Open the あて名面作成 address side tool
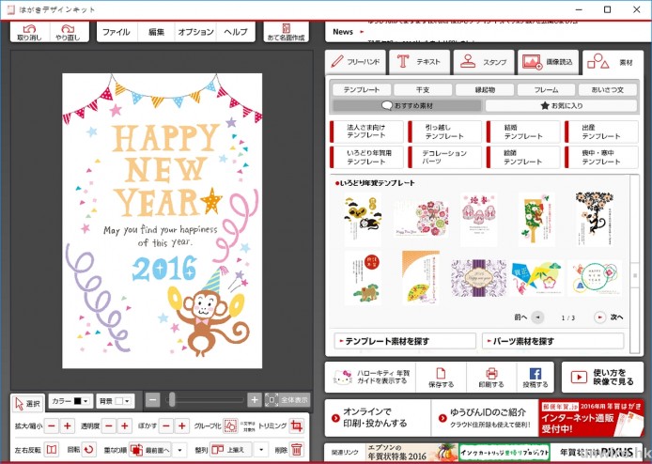Viewport: 652px width, 464px height. (286, 32)
